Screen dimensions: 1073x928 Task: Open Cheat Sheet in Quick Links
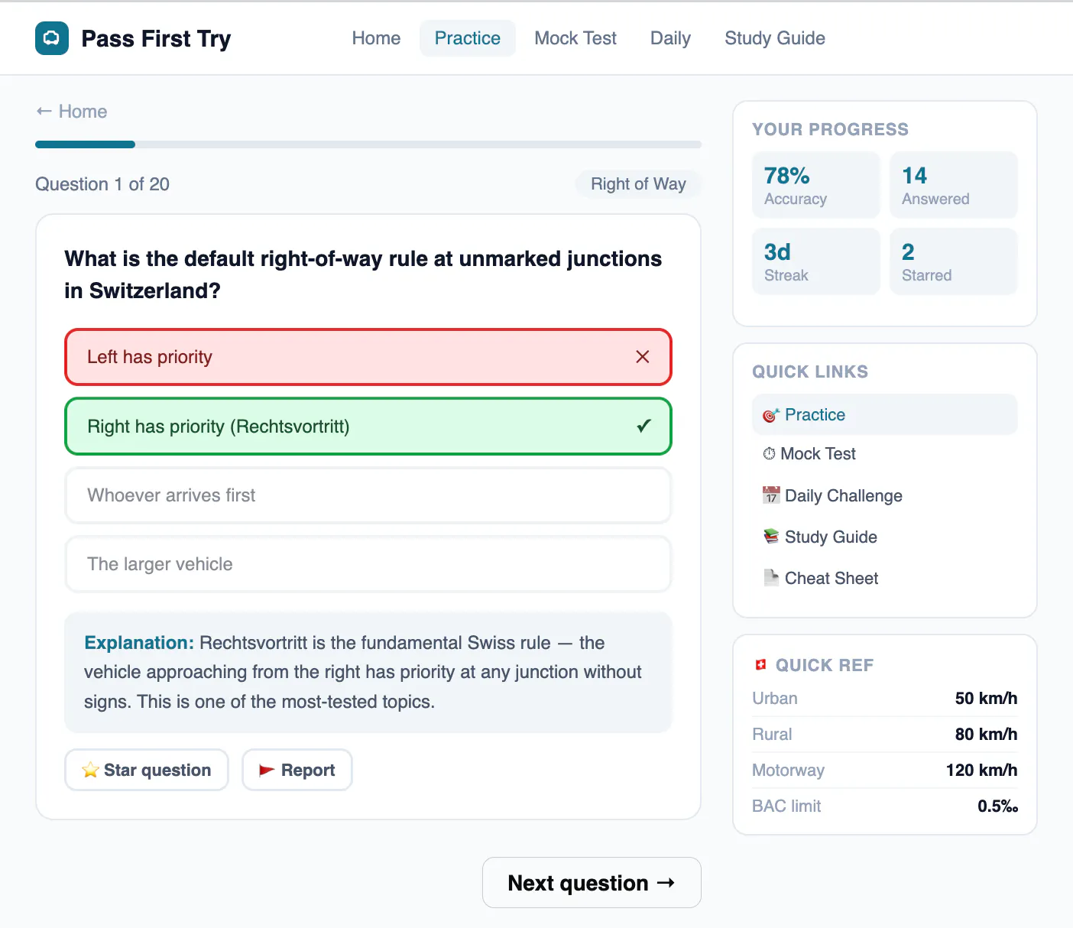[885, 578]
